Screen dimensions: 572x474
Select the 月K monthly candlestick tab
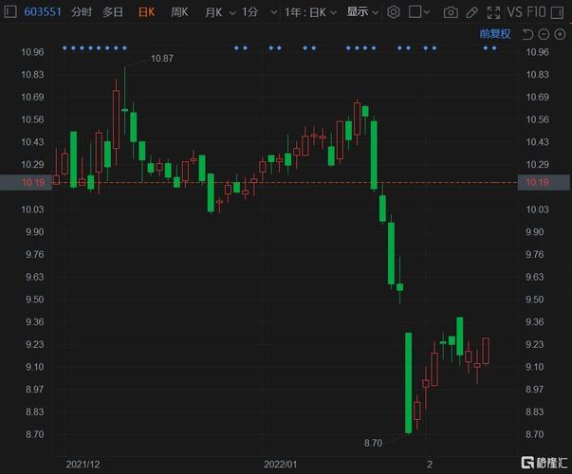213,12
